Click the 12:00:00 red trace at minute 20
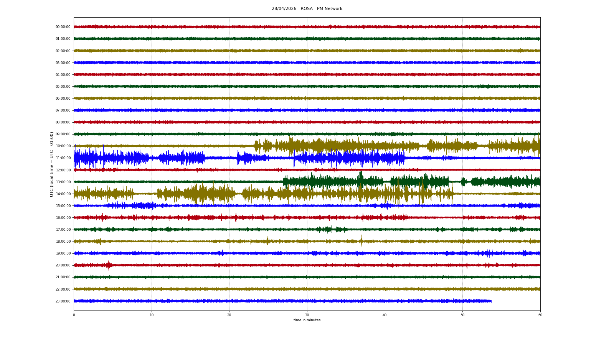This screenshot has width=614, height=345. pyautogui.click(x=229, y=170)
